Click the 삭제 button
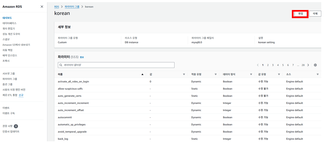This screenshot has width=324, height=144. pyautogui.click(x=315, y=14)
